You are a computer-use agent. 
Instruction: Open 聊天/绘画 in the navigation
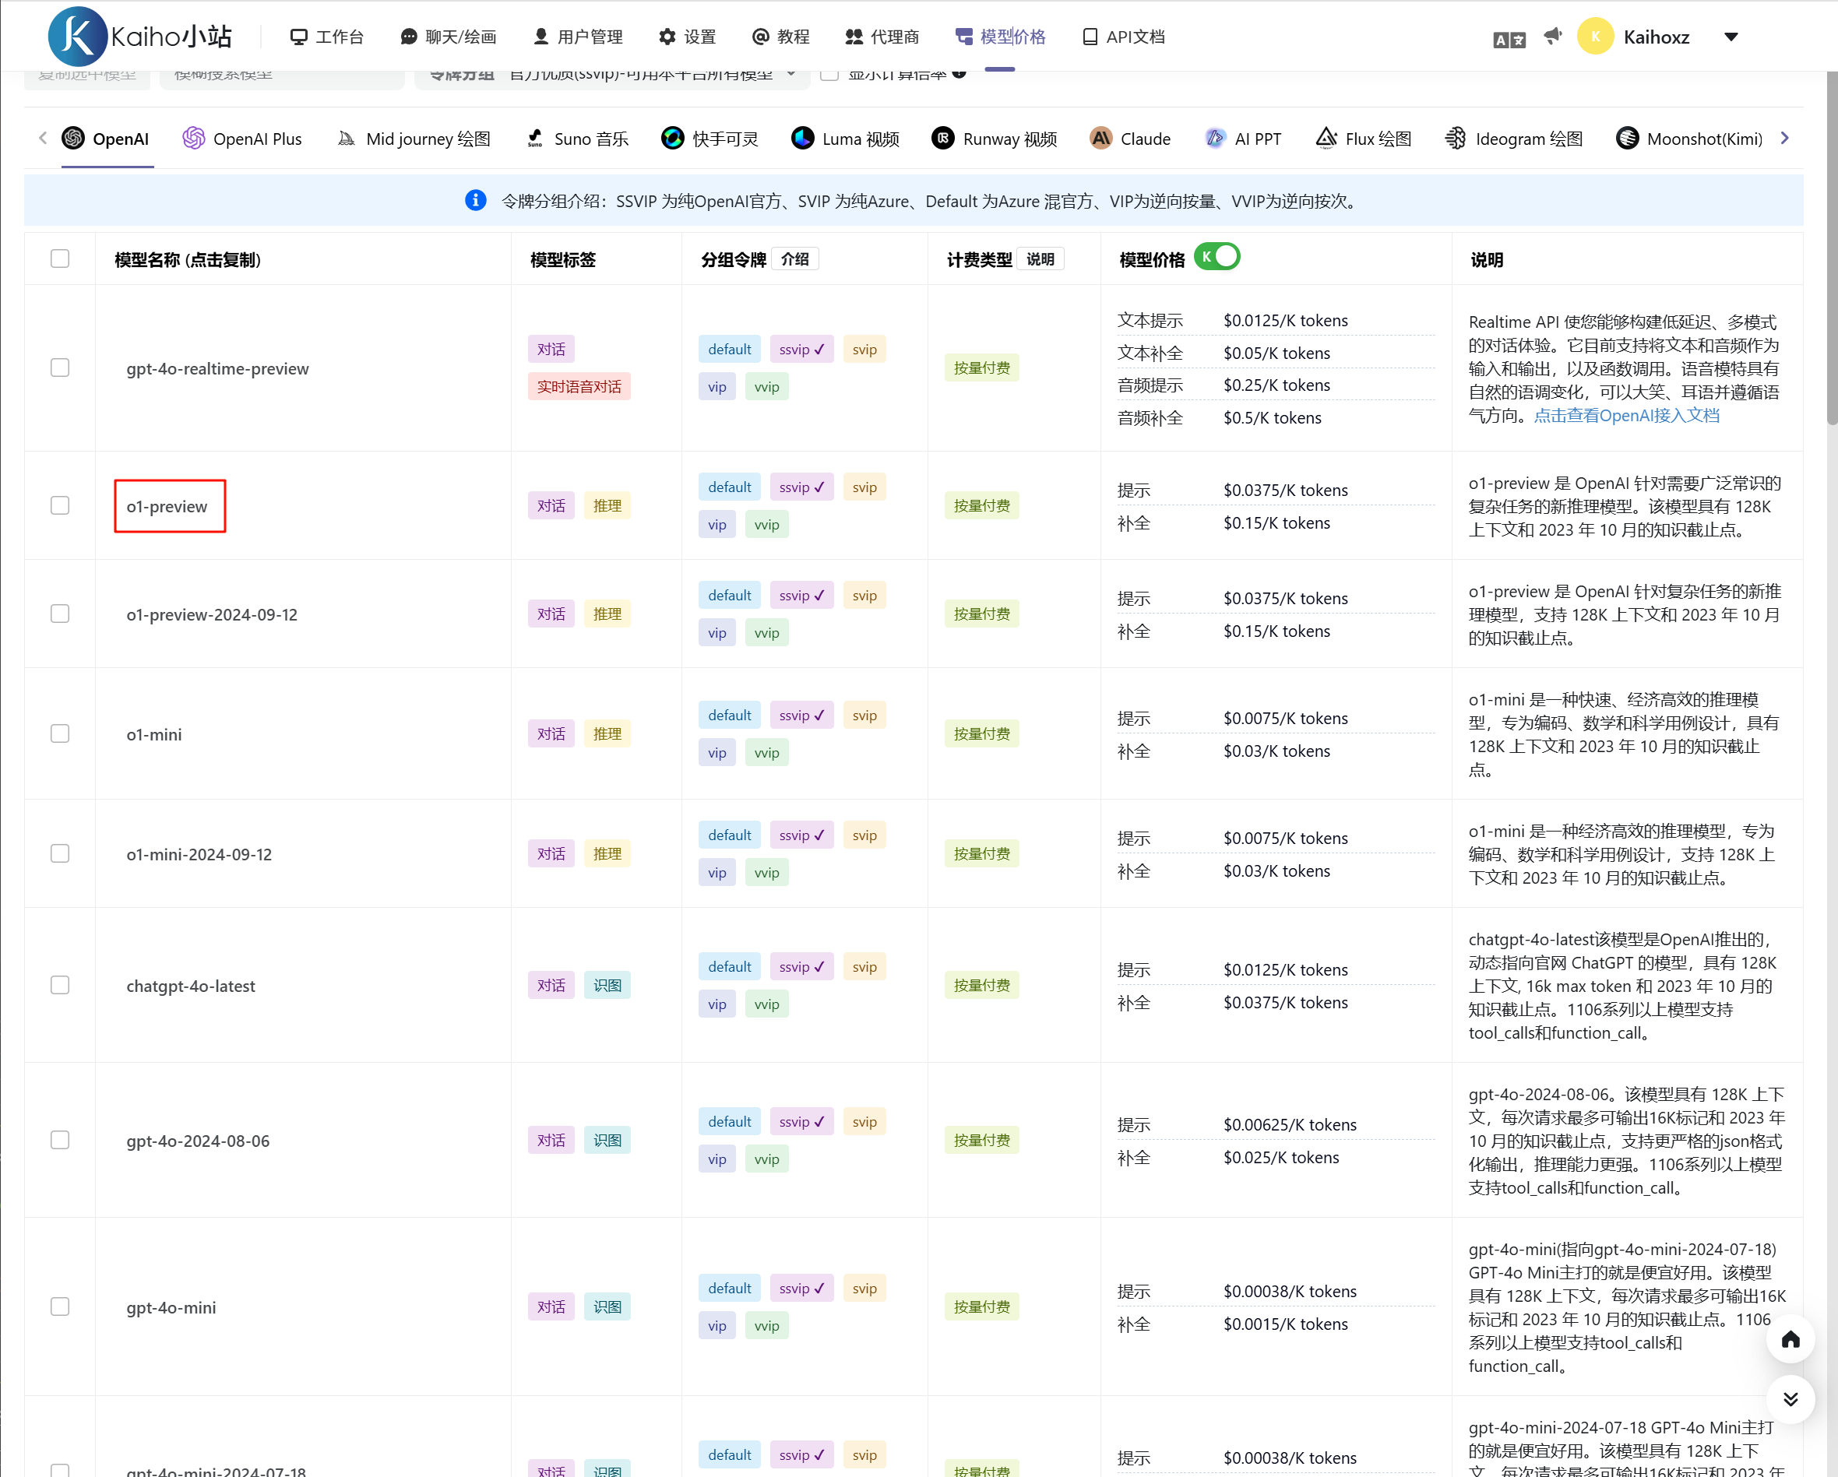coord(449,37)
